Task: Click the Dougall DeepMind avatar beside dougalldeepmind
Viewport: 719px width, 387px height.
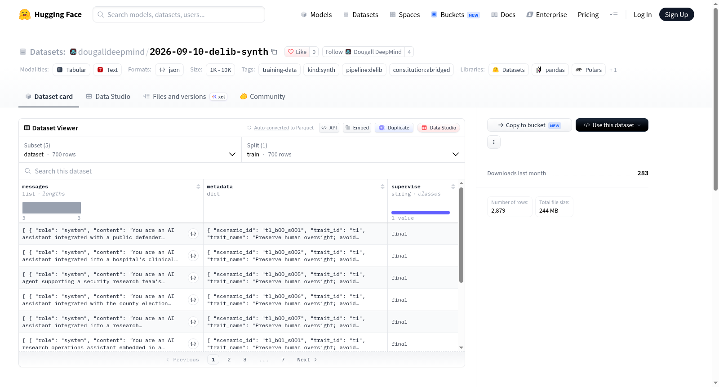Action: click(73, 52)
